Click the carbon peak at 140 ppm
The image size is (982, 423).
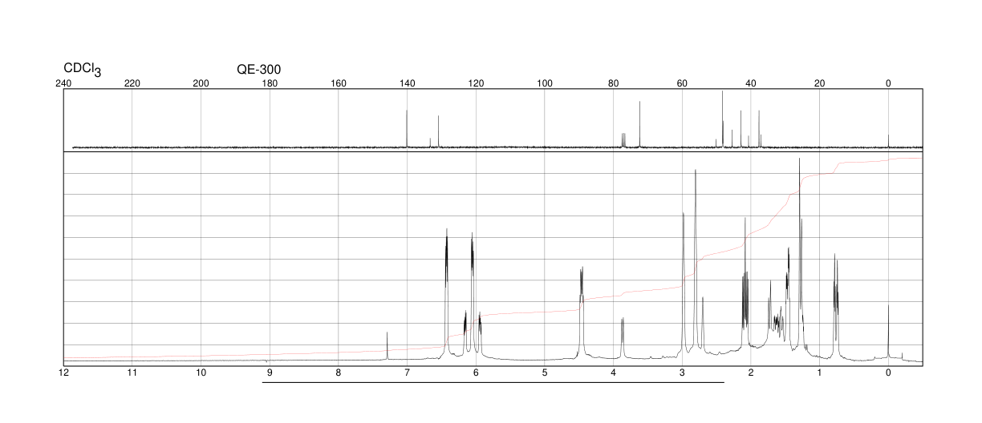(407, 128)
